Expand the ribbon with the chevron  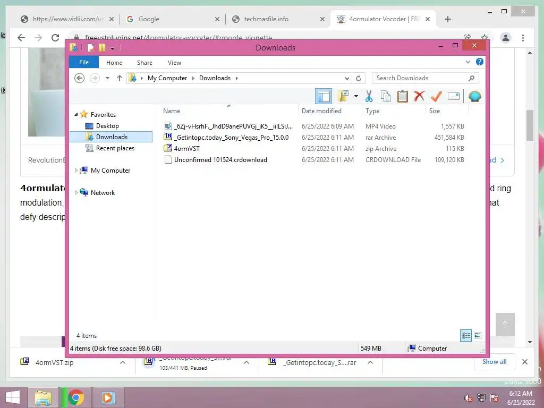pyautogui.click(x=467, y=62)
